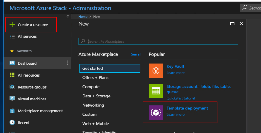The image size is (261, 133).
Task: Select the green Storage account icon
Action: coord(156,91)
